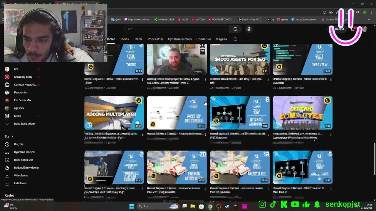The height and width of the screenshot is (211, 376).
Task: Expand the Siz section chevron
Action: (x=12, y=137)
